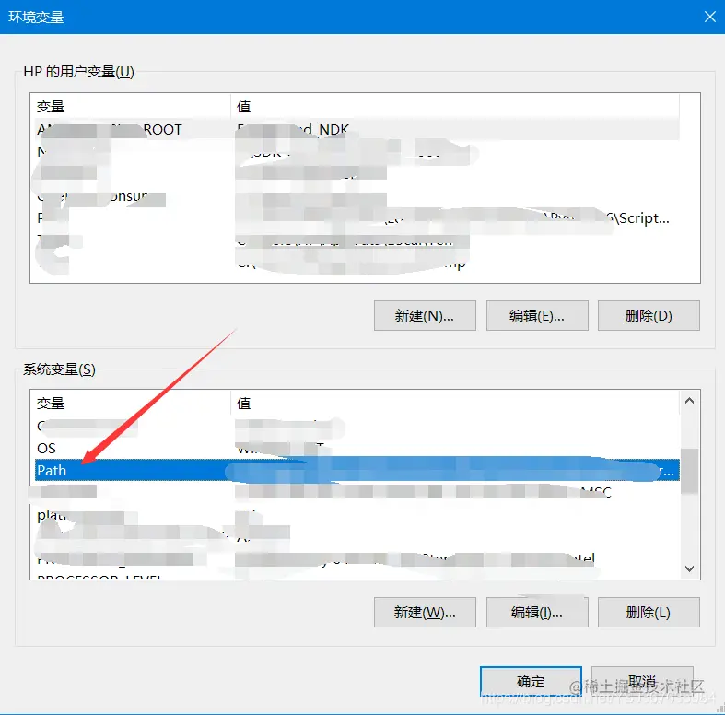
Task: Click 新建(W)... button for system variables
Action: (425, 613)
